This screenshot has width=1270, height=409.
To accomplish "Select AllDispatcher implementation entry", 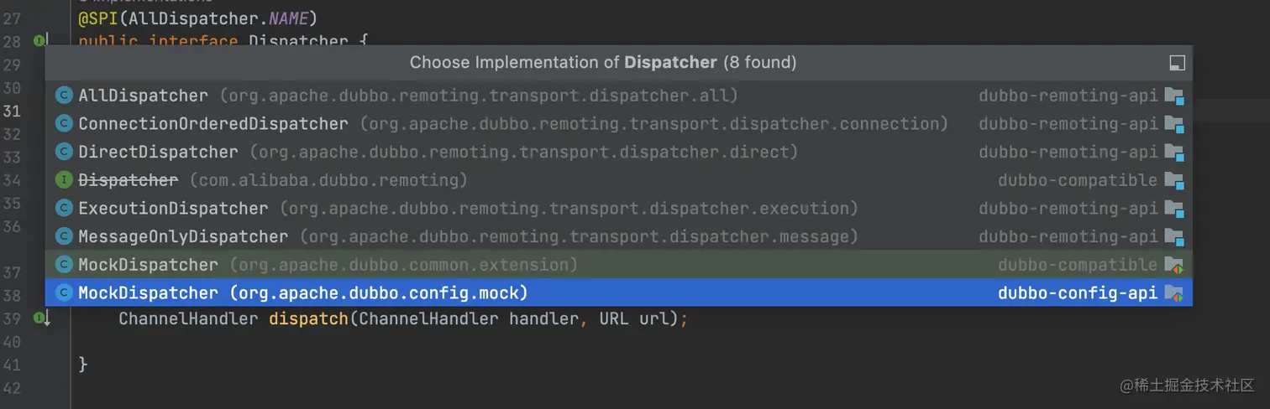I will (x=618, y=96).
